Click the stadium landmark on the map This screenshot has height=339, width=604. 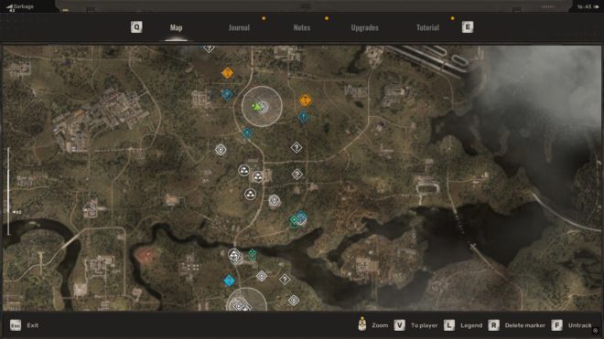(x=428, y=188)
